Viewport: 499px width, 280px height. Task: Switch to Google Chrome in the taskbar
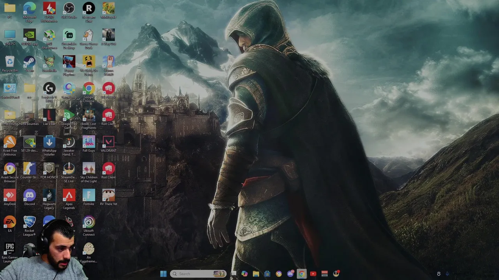coord(301,274)
